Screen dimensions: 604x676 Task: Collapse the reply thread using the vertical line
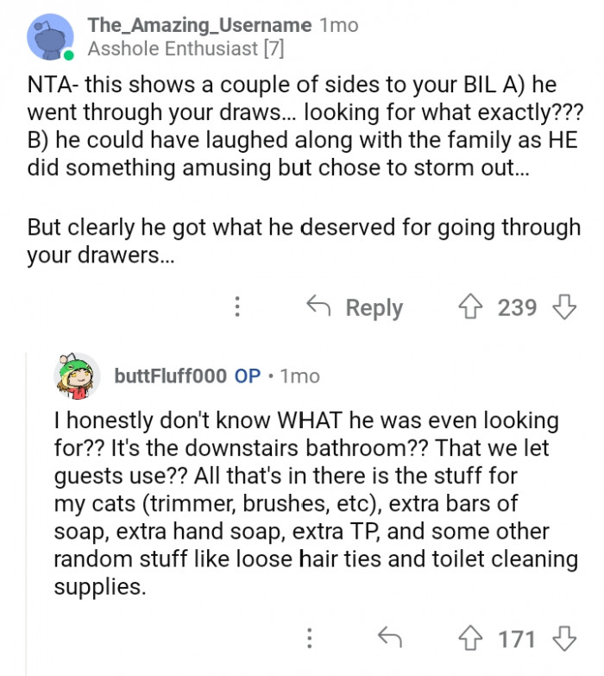pos(27,509)
